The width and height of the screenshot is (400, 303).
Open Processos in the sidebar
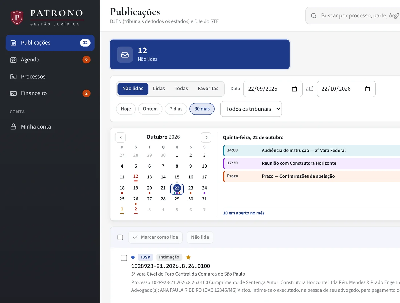tap(50, 77)
